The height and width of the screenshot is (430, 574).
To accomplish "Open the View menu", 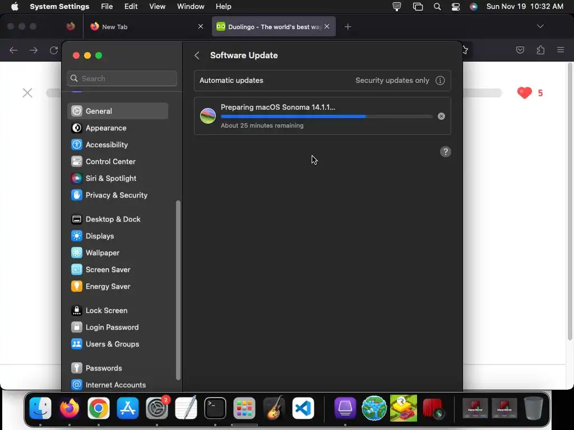I will [157, 7].
